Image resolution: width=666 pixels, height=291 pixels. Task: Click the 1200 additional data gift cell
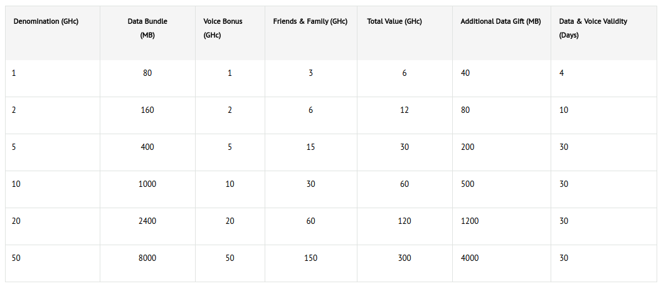470,221
